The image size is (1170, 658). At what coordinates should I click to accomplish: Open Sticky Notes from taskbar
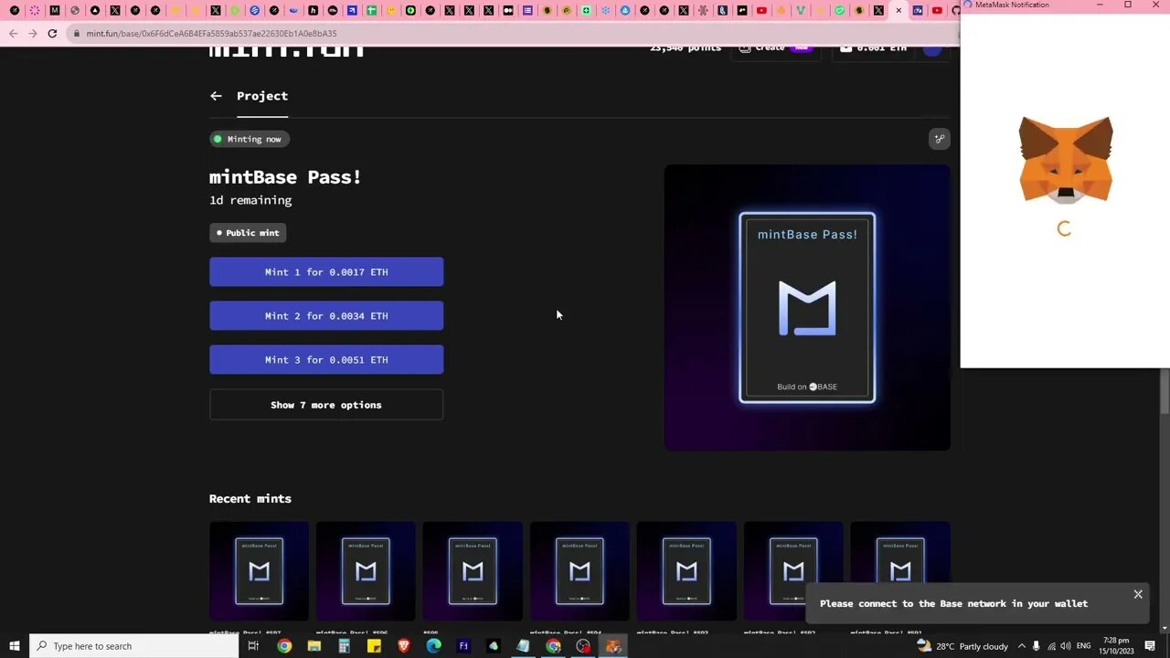[x=374, y=646]
